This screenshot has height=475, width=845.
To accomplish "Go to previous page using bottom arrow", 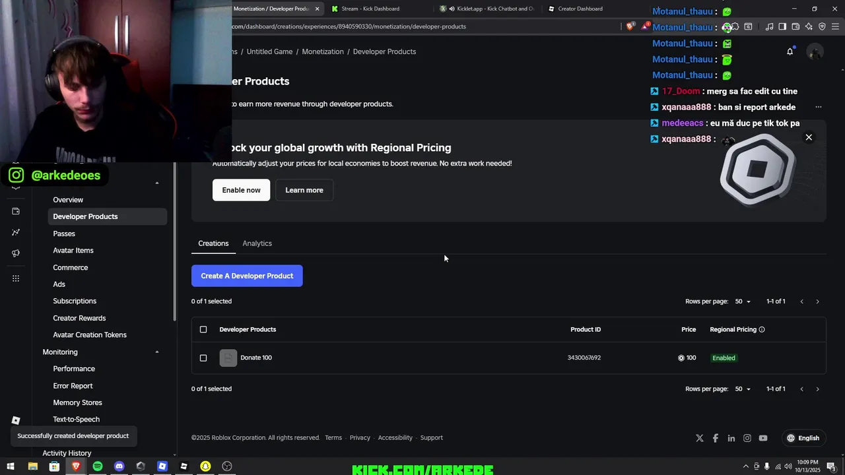I will click(x=802, y=389).
